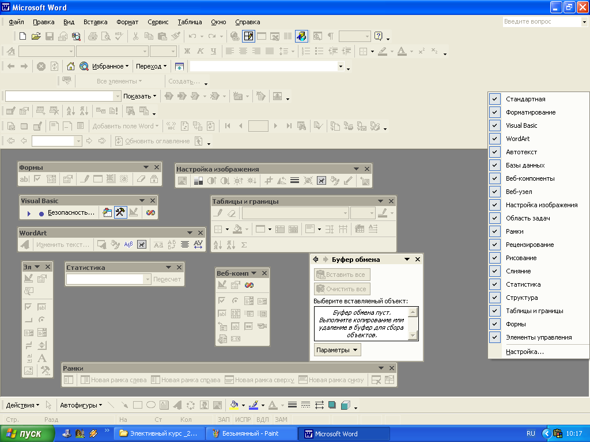Image resolution: width=590 pixels, height=442 pixels.
Task: Save the document with the floppy disk icon
Action: [x=50, y=36]
